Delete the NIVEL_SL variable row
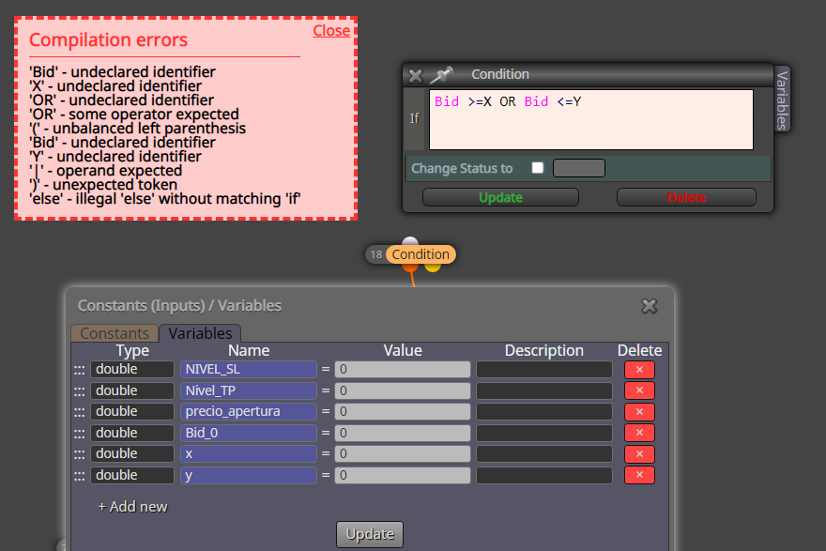The image size is (826, 551). tap(639, 370)
